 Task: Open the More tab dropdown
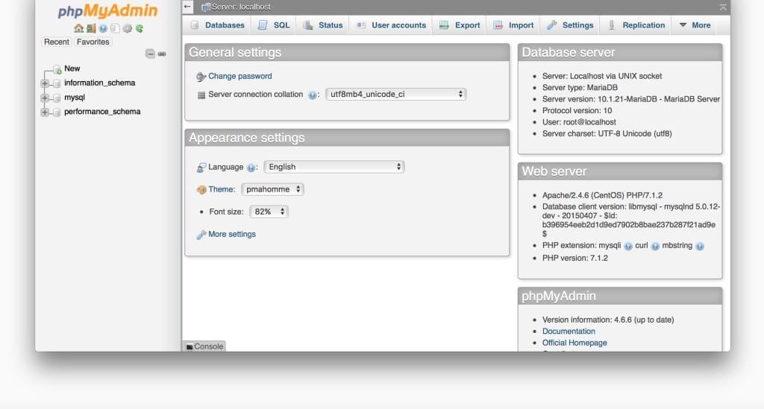pyautogui.click(x=695, y=25)
